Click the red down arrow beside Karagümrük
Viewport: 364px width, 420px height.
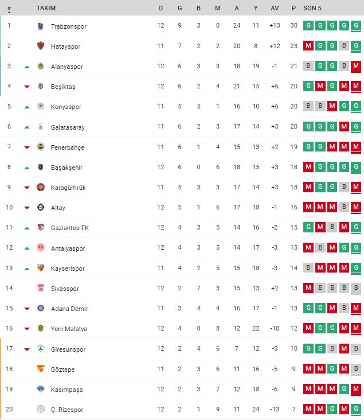(x=27, y=188)
